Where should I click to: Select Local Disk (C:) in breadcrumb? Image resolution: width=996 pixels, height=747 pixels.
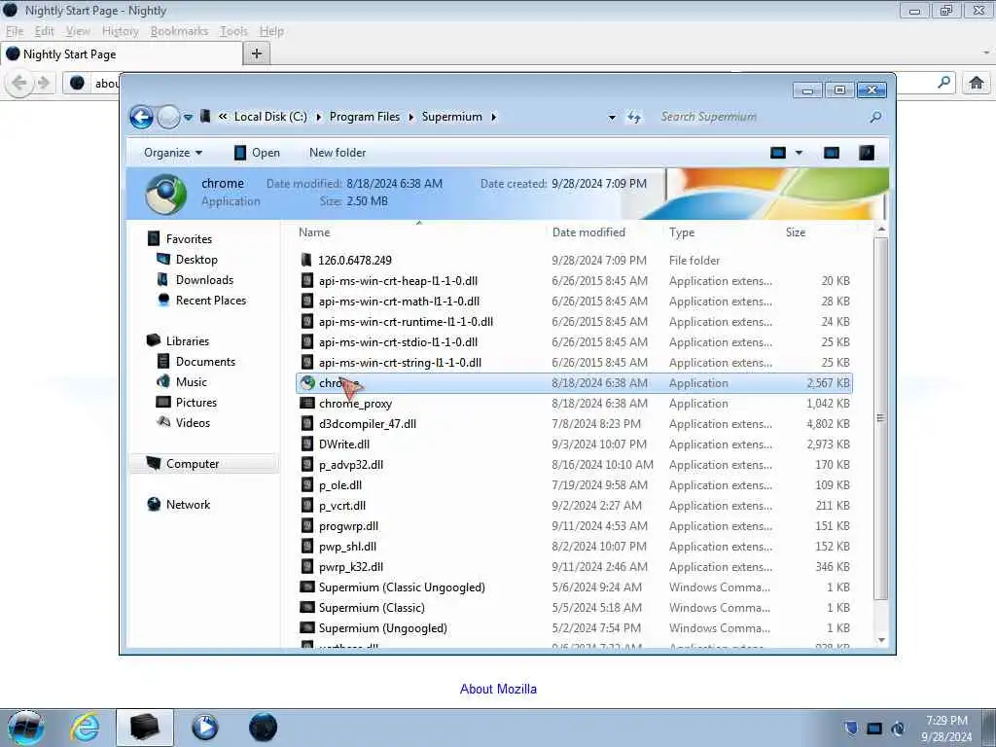[270, 117]
